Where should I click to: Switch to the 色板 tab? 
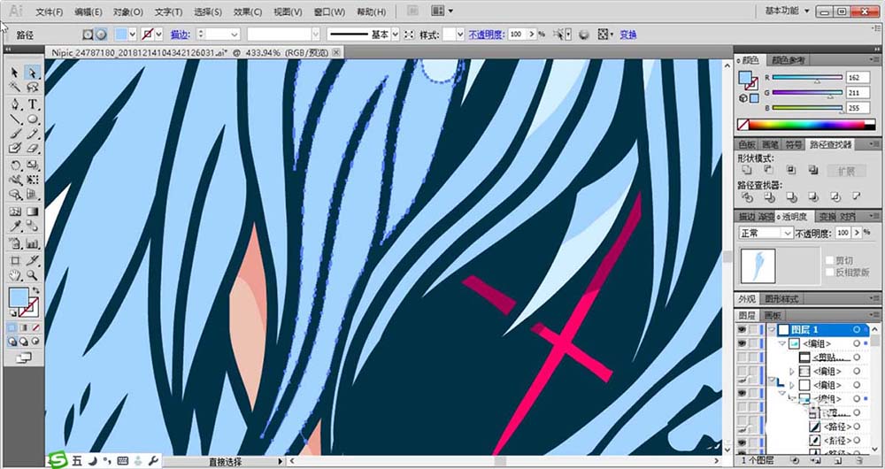747,144
